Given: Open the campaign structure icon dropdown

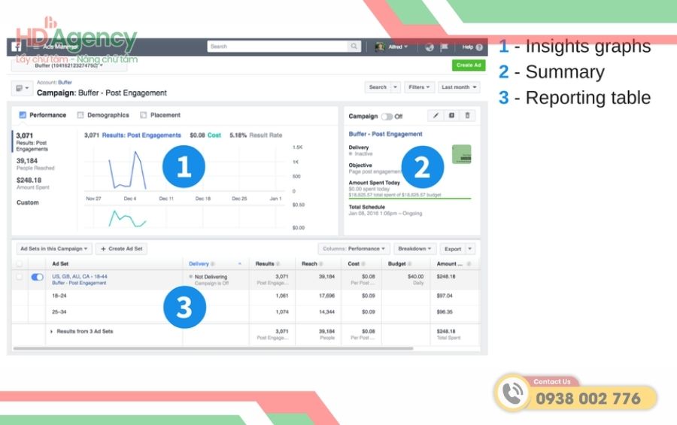Looking at the screenshot, I should pyautogui.click(x=22, y=88).
